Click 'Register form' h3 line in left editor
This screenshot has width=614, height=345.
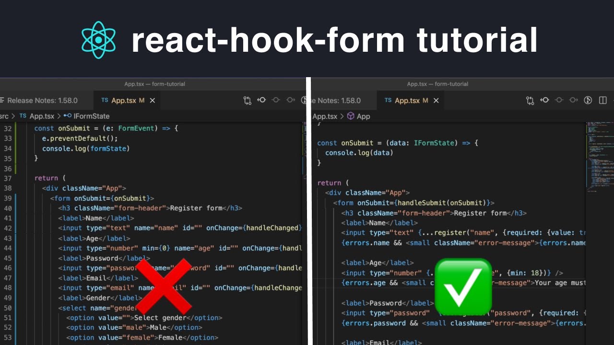[x=150, y=208]
